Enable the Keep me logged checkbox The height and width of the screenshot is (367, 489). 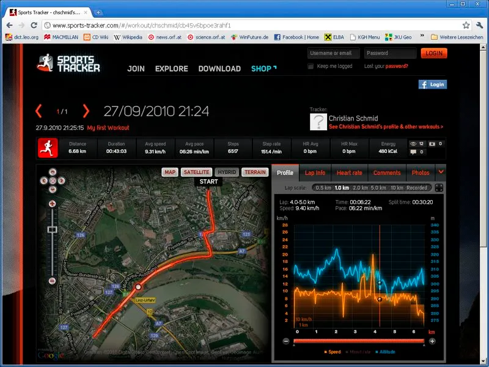tap(311, 66)
